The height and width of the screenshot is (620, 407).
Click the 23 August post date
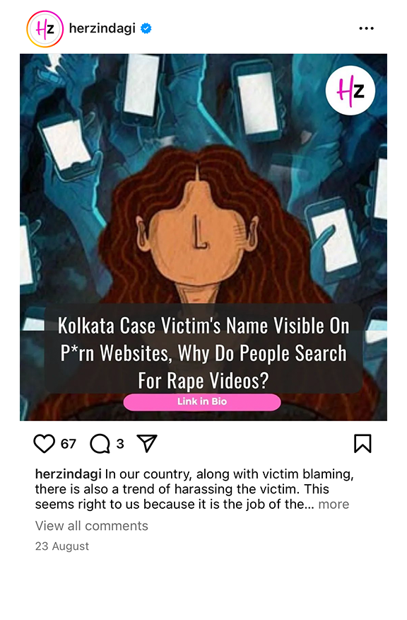pyautogui.click(x=62, y=546)
